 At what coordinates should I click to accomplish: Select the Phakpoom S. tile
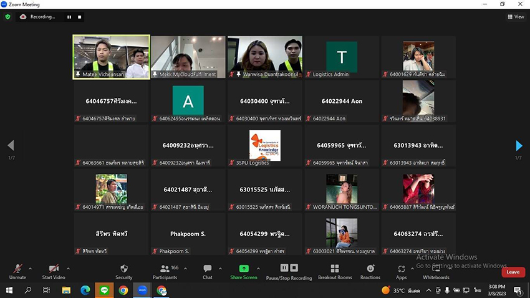(x=188, y=234)
